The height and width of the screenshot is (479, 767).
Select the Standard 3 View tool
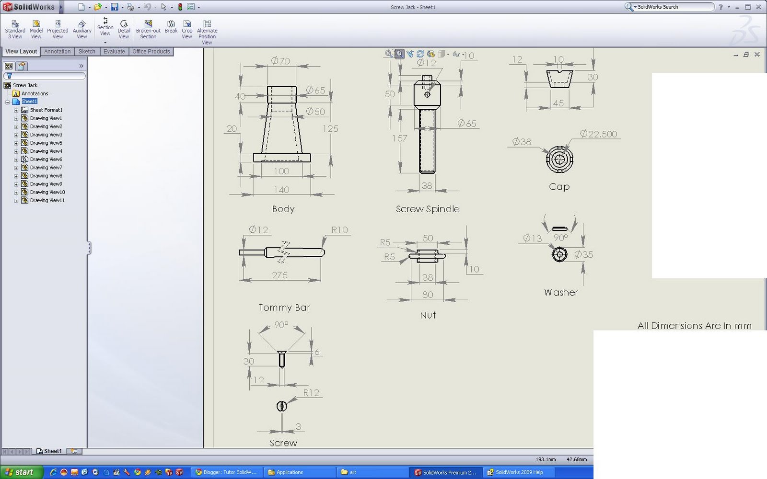(15, 29)
